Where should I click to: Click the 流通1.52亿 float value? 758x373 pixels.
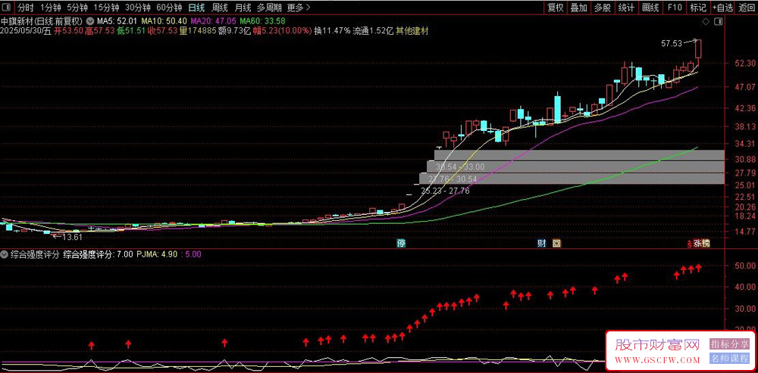tap(373, 30)
